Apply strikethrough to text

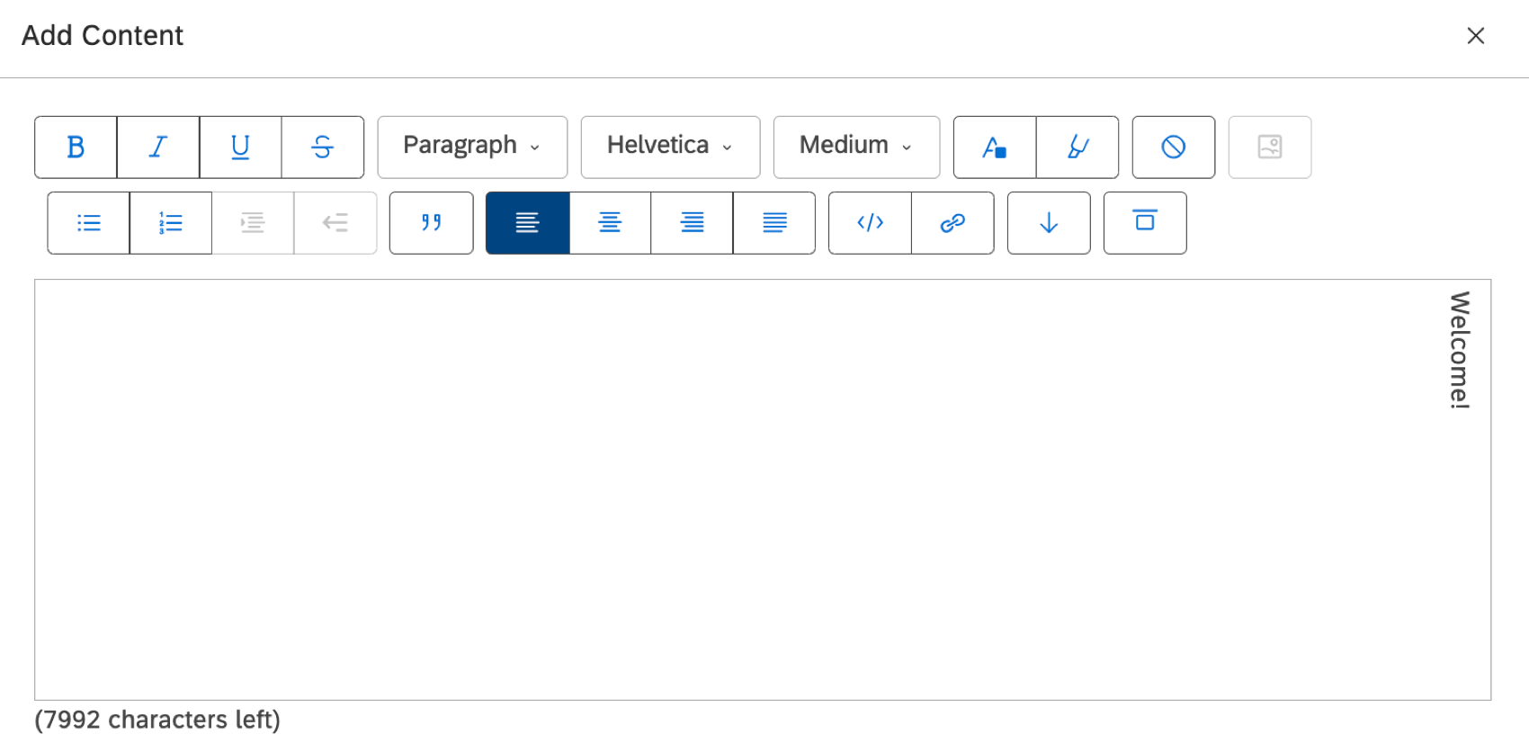tap(322, 147)
